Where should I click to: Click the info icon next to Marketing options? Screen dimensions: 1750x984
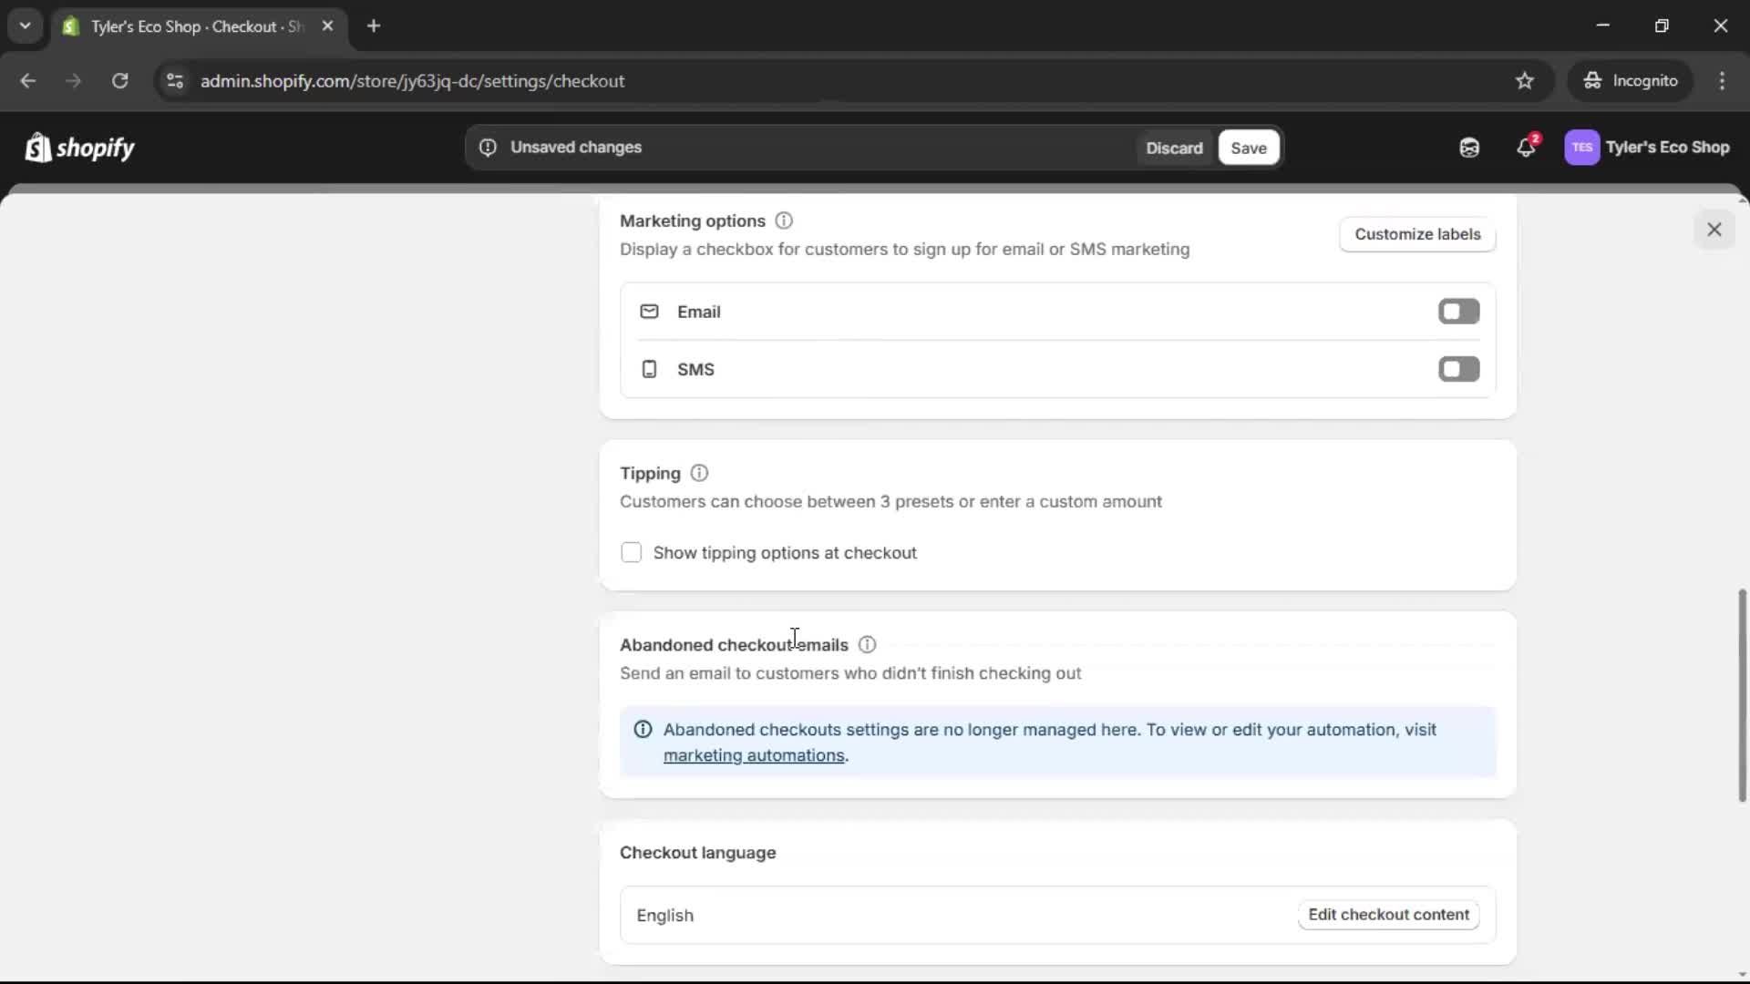click(784, 220)
